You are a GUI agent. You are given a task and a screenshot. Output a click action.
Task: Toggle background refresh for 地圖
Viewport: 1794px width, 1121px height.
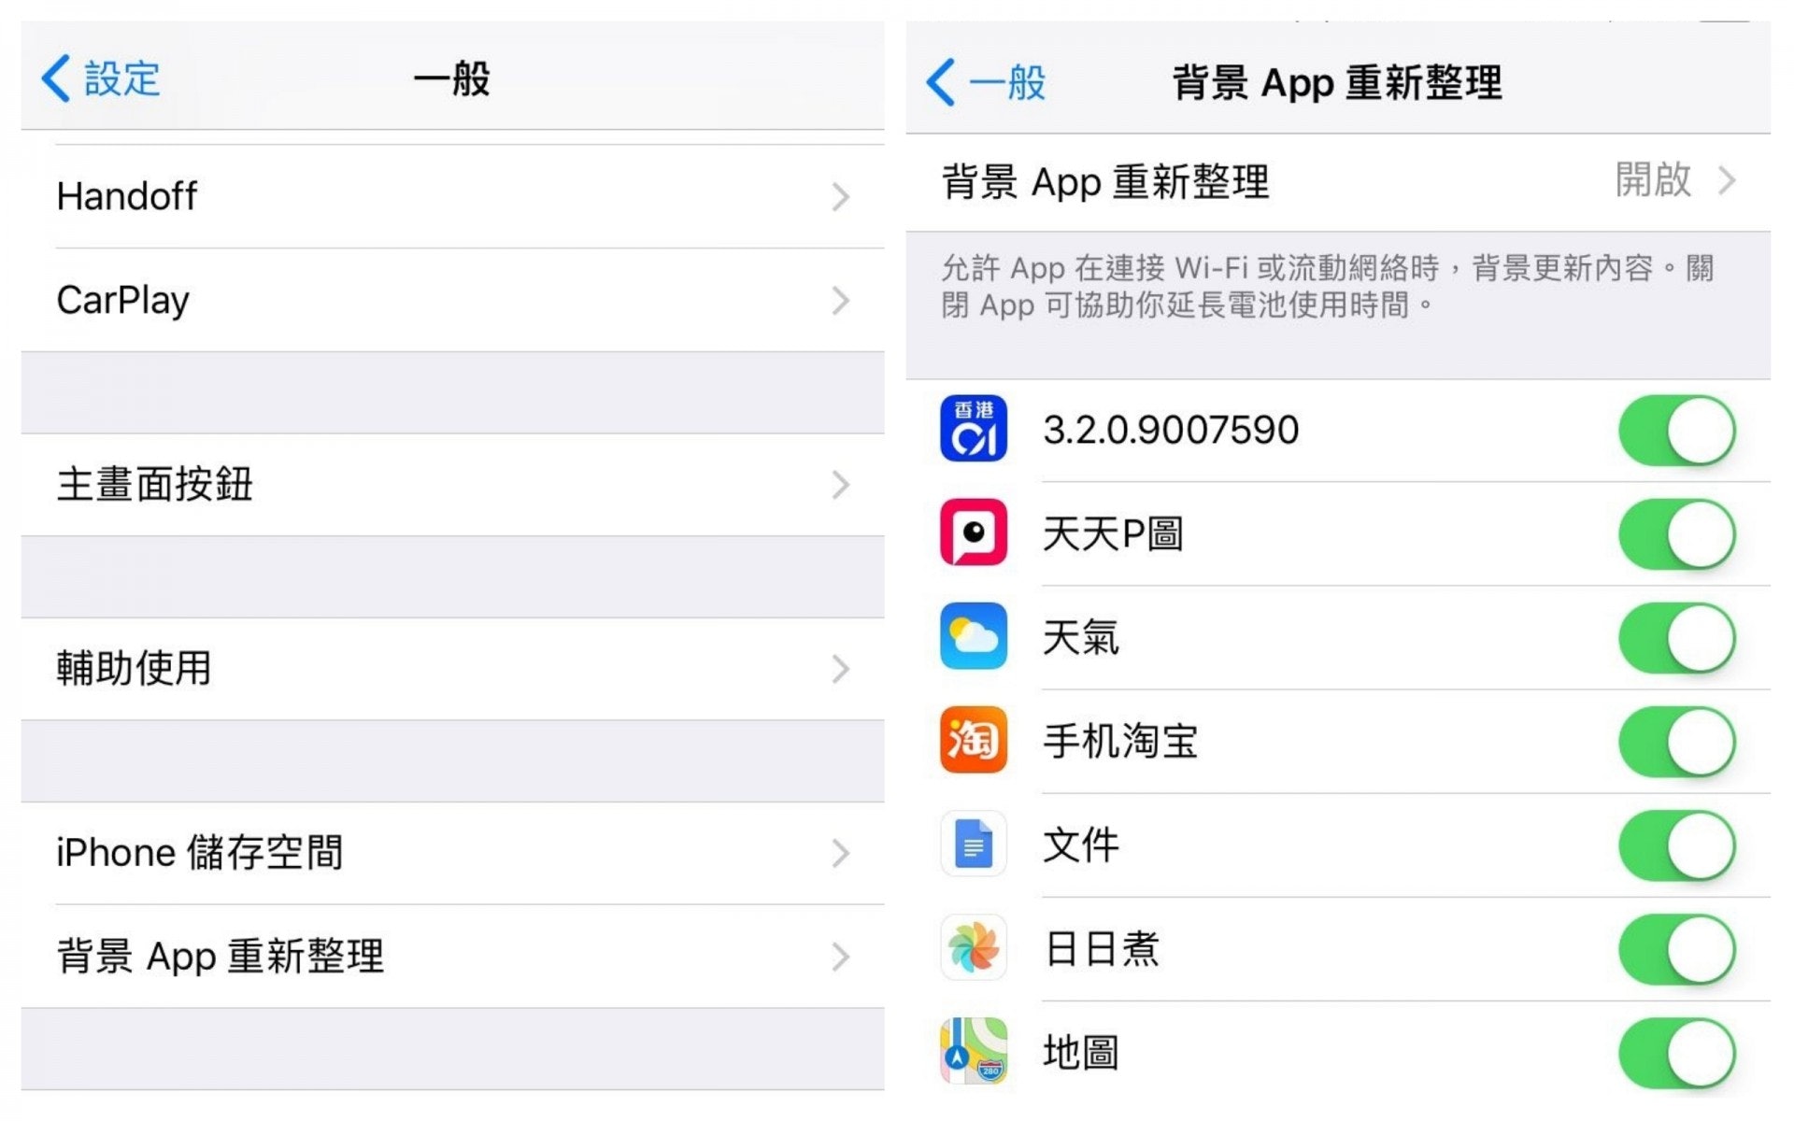tap(1676, 1053)
